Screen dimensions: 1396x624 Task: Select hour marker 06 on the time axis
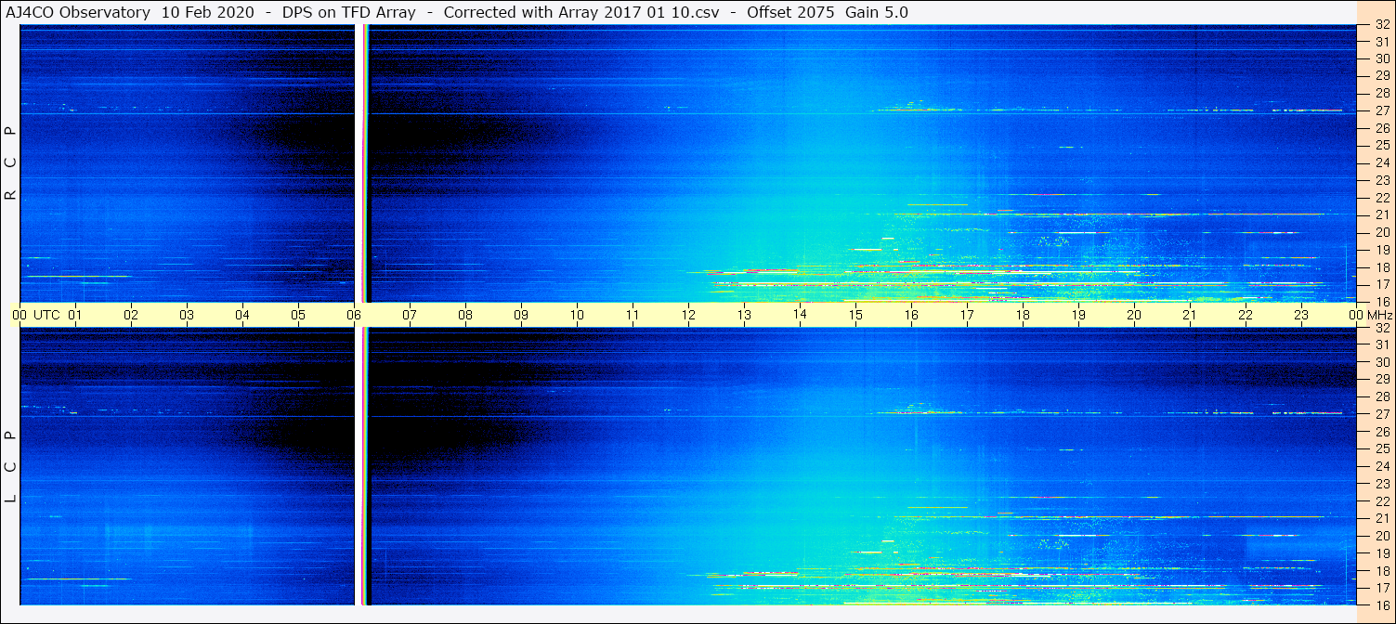point(354,315)
